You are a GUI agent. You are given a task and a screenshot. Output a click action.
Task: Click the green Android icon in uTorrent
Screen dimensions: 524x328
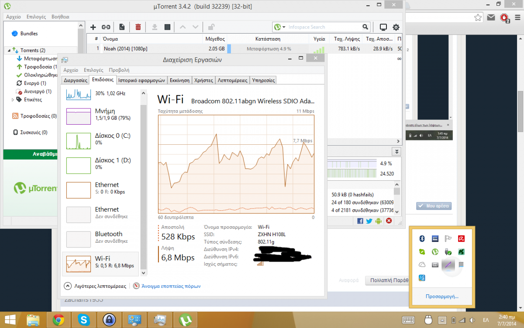pyautogui.click(x=379, y=221)
